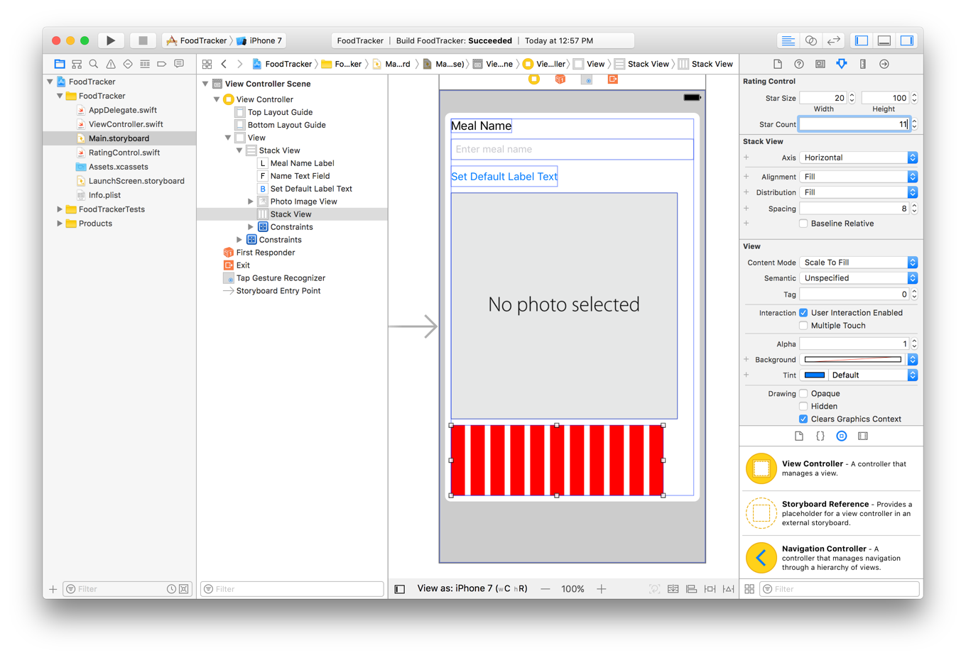
Task: Open the Connections inspector tab
Action: (x=884, y=64)
